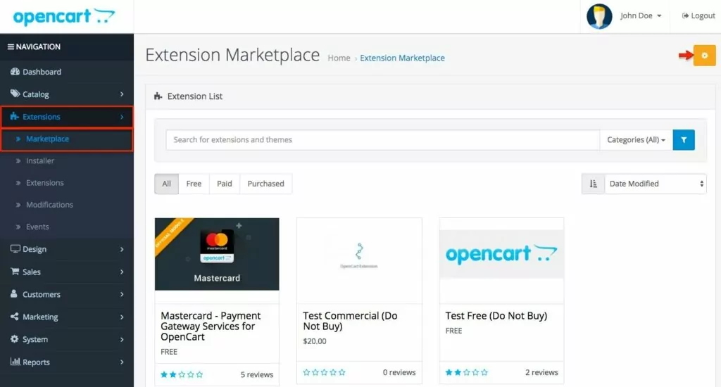
Task: Click the System gear icon
Action: pyautogui.click(x=15, y=338)
